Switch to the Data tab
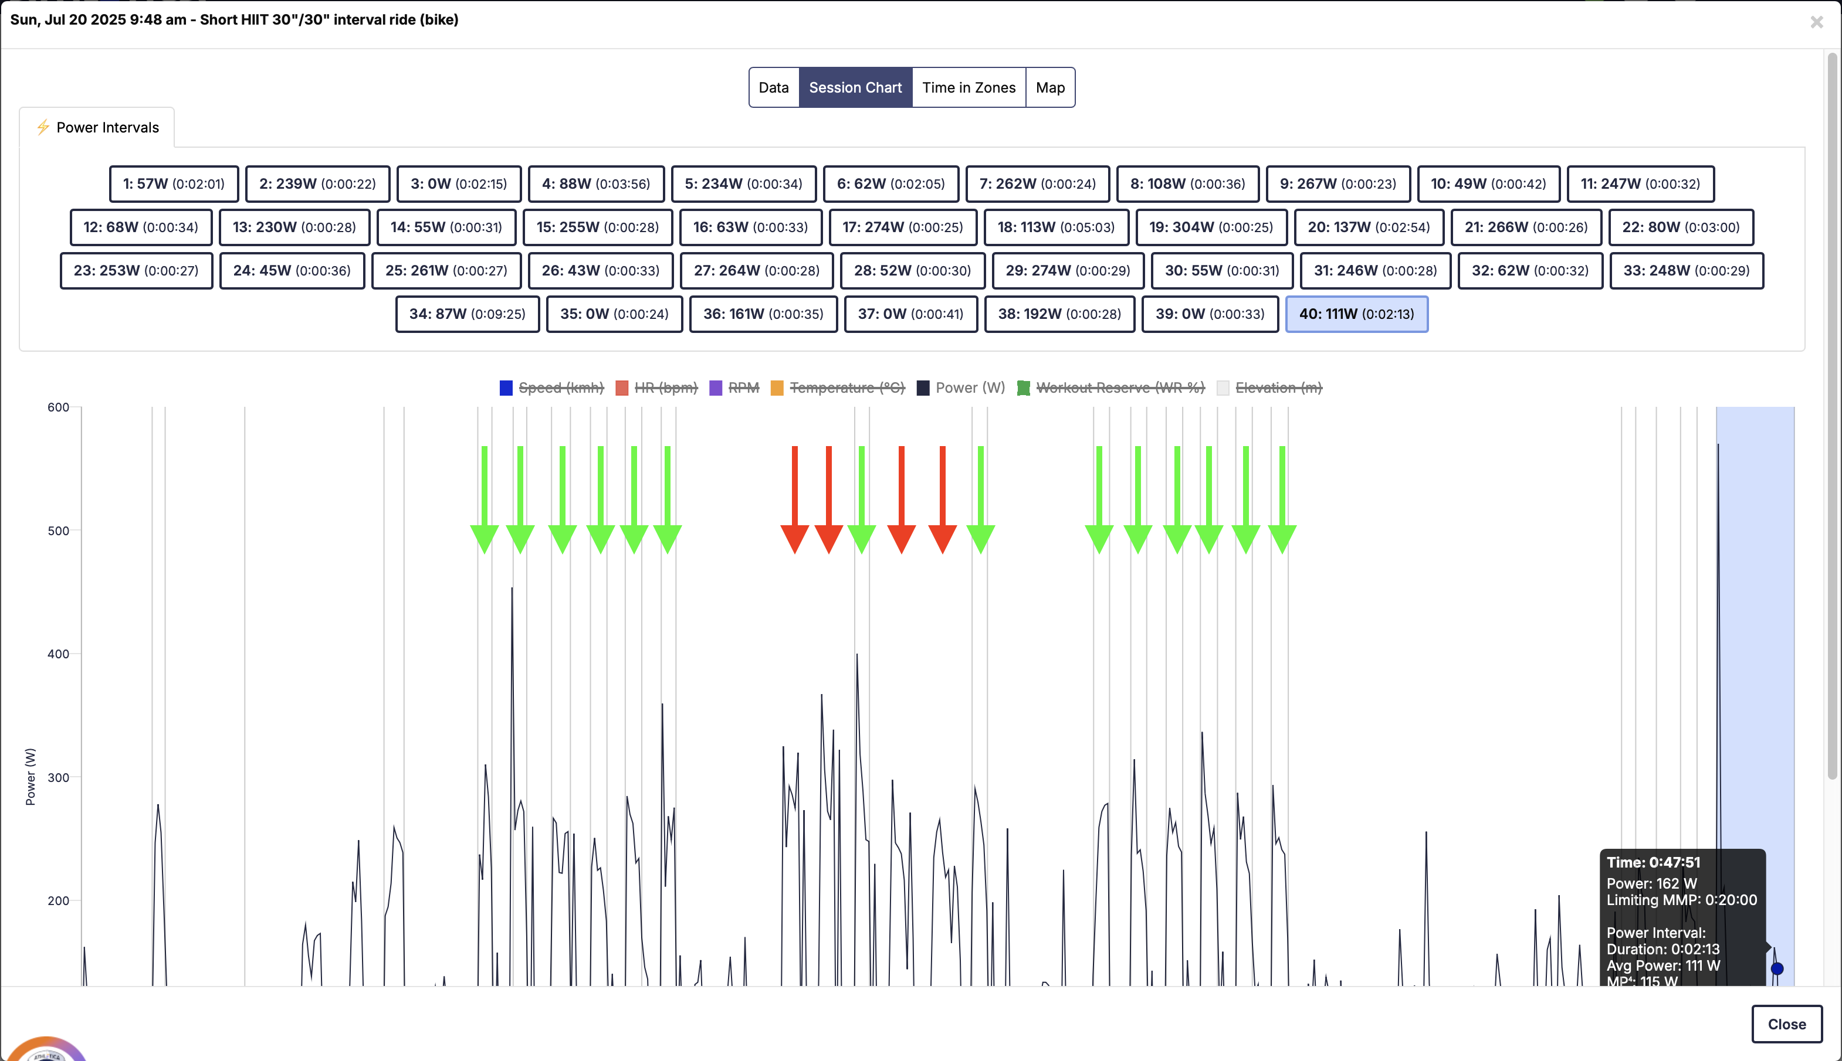Viewport: 1842px width, 1061px height. [x=773, y=87]
